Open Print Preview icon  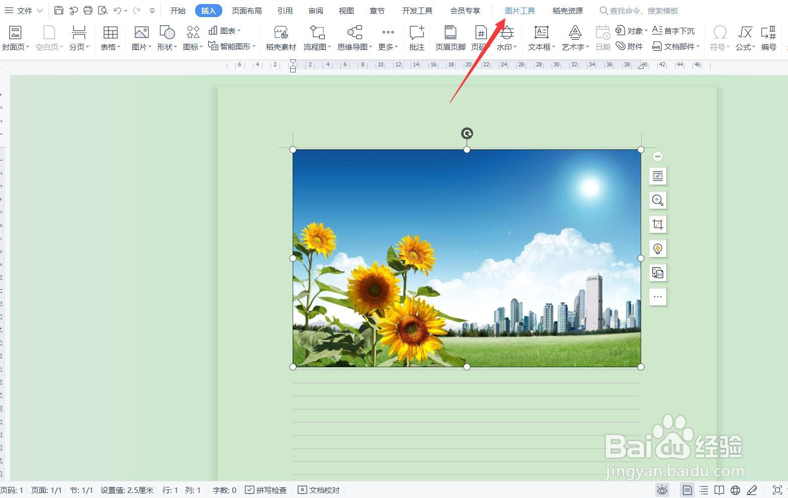click(x=103, y=10)
